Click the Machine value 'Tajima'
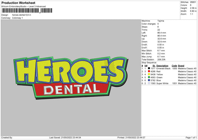Image resolution: width=198 pixels, height=140 pixels. click(161, 21)
